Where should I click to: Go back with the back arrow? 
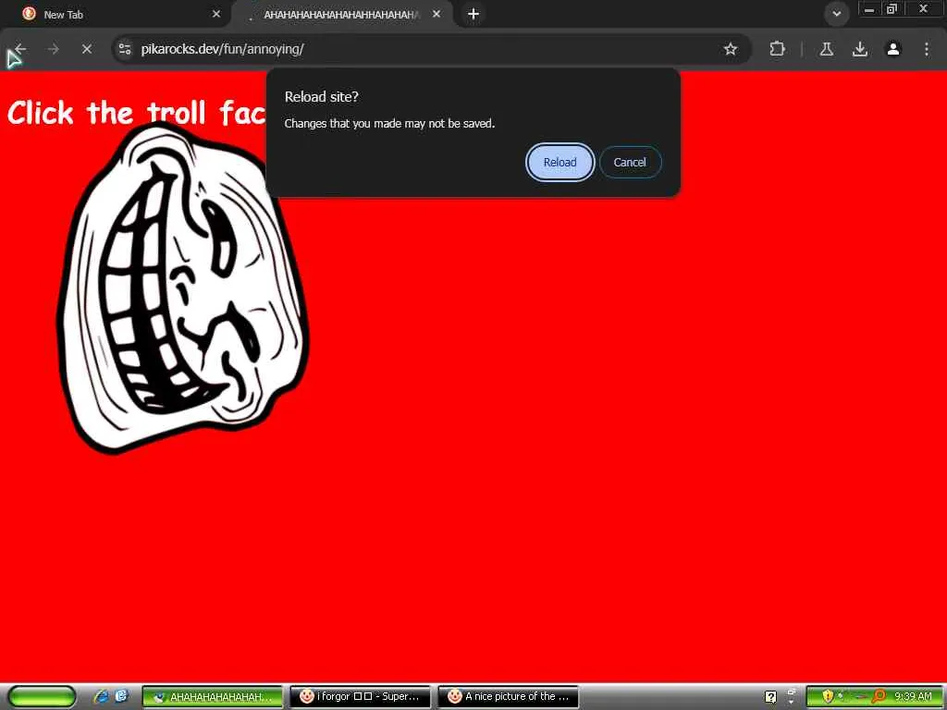pyautogui.click(x=20, y=49)
